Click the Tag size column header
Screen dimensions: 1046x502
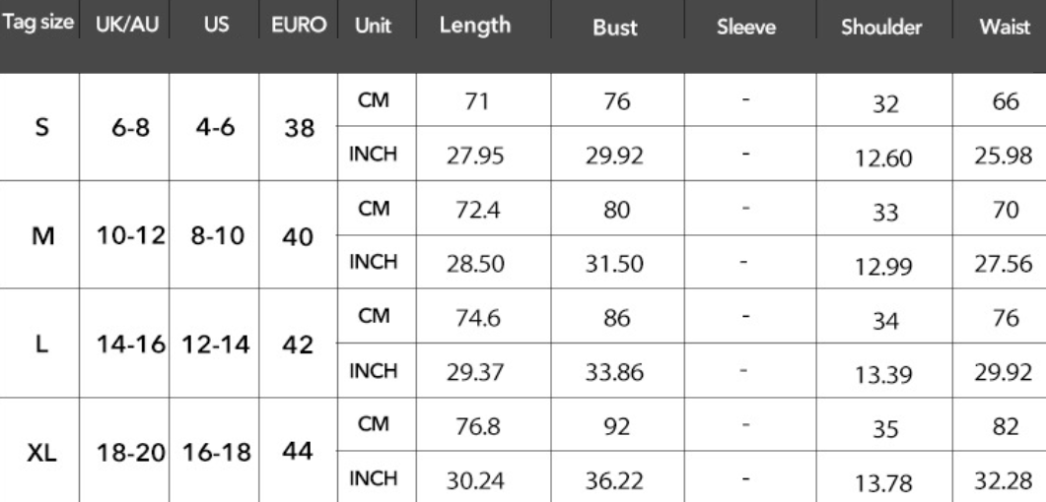pyautogui.click(x=38, y=22)
